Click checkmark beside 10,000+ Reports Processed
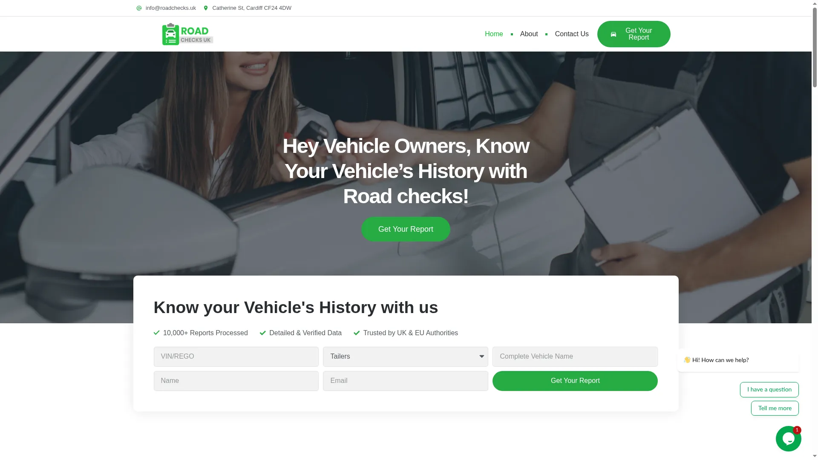 click(x=156, y=333)
